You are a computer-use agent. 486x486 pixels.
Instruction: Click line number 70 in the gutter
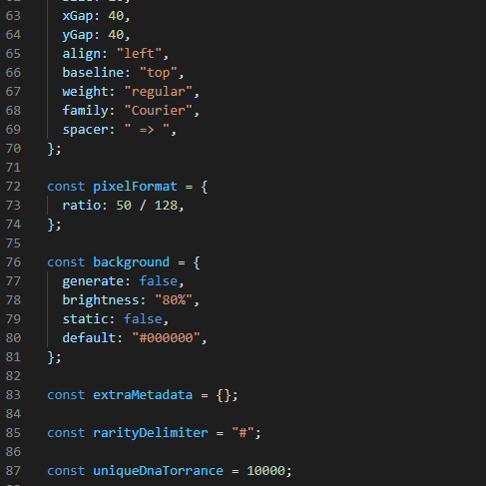13,149
